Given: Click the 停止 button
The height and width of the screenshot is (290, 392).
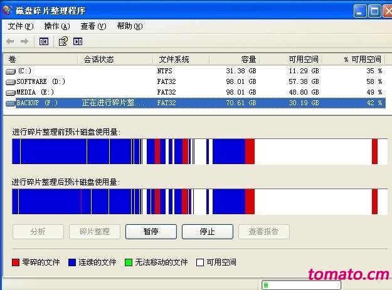Looking at the screenshot, I should pyautogui.click(x=208, y=232).
